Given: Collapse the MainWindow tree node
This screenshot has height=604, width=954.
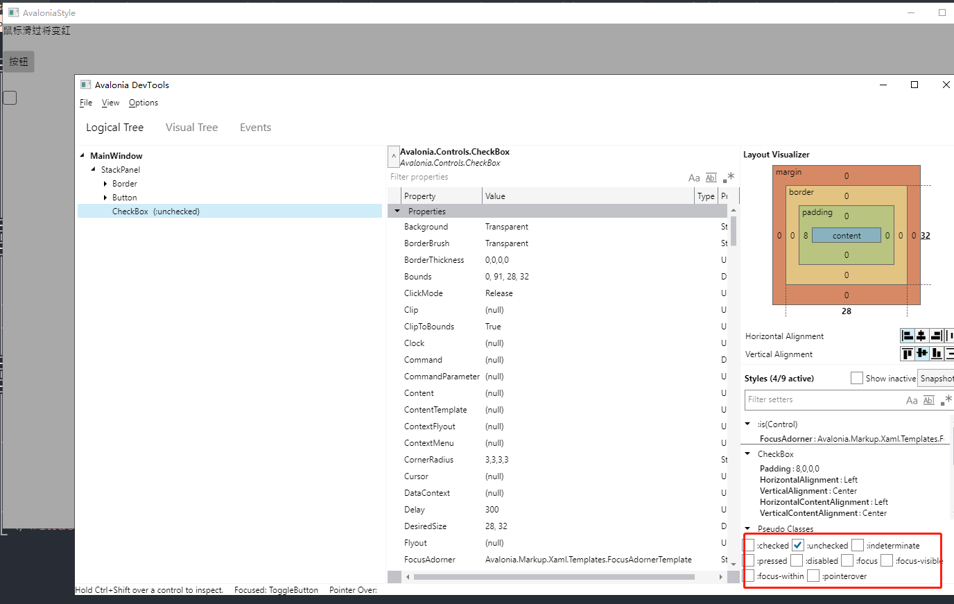Looking at the screenshot, I should 83,155.
